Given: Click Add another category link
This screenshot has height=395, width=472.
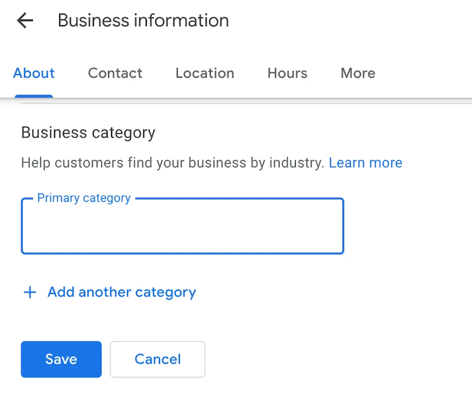Looking at the screenshot, I should [x=121, y=292].
